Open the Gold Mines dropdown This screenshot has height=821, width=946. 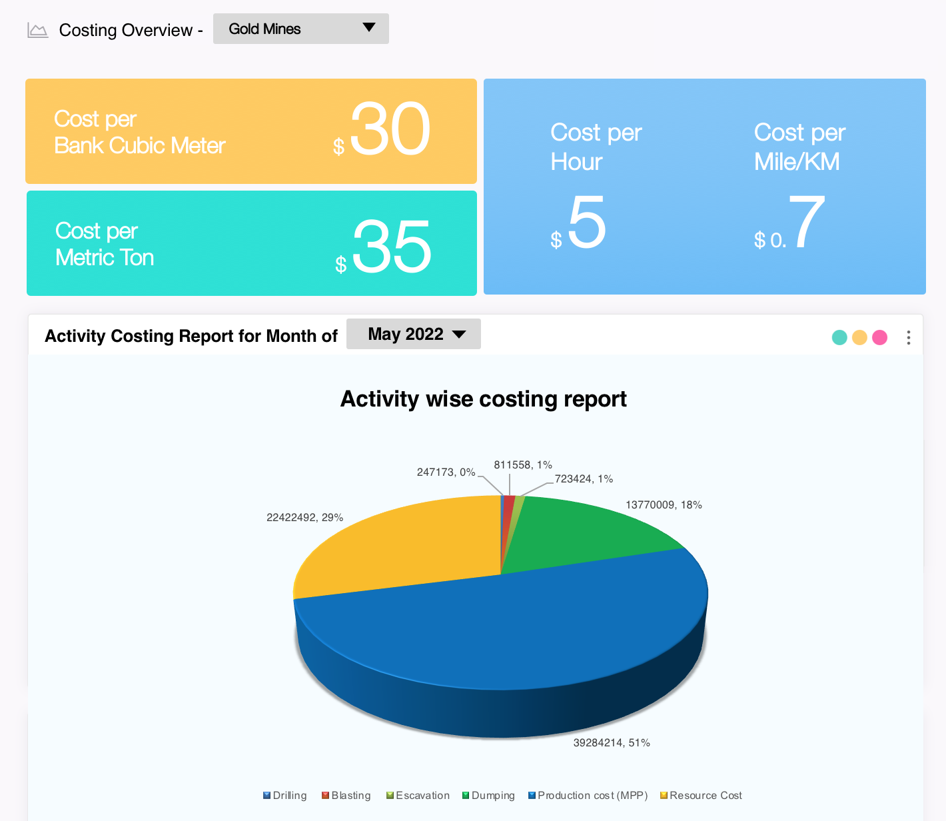(300, 29)
